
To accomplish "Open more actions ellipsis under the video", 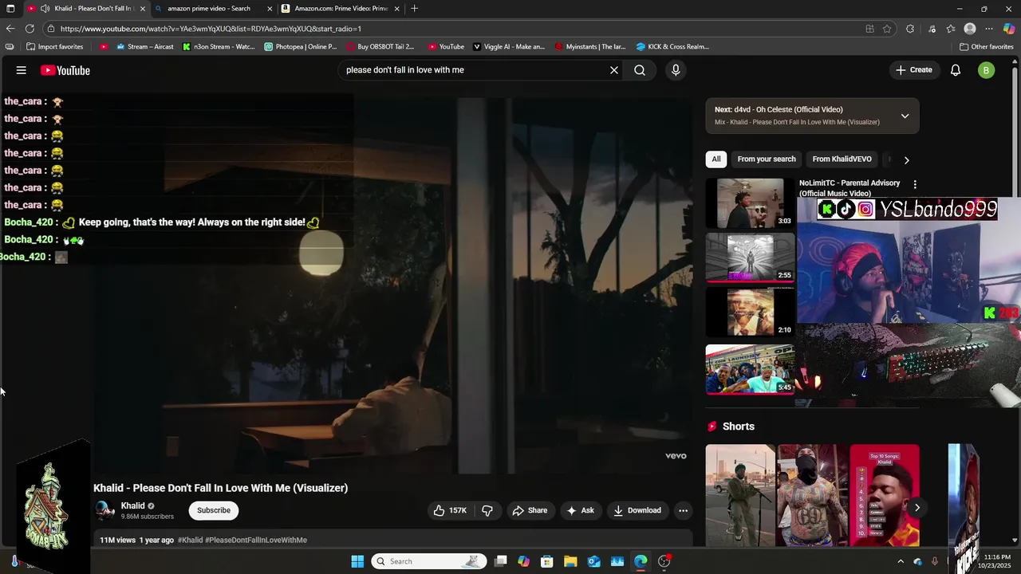I will 683,510.
